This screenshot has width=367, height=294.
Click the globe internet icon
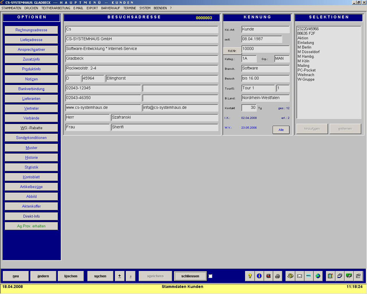pyautogui.click(x=318, y=276)
